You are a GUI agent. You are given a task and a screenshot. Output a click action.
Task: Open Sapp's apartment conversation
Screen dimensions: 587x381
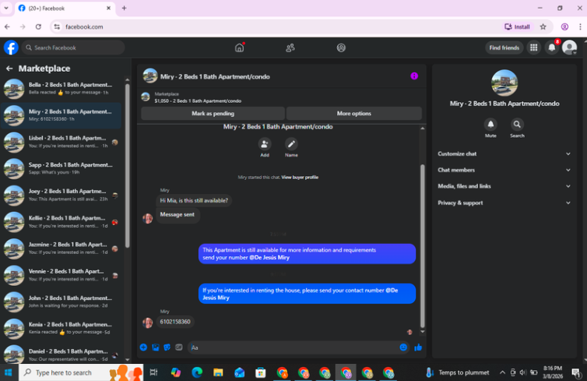tap(62, 168)
